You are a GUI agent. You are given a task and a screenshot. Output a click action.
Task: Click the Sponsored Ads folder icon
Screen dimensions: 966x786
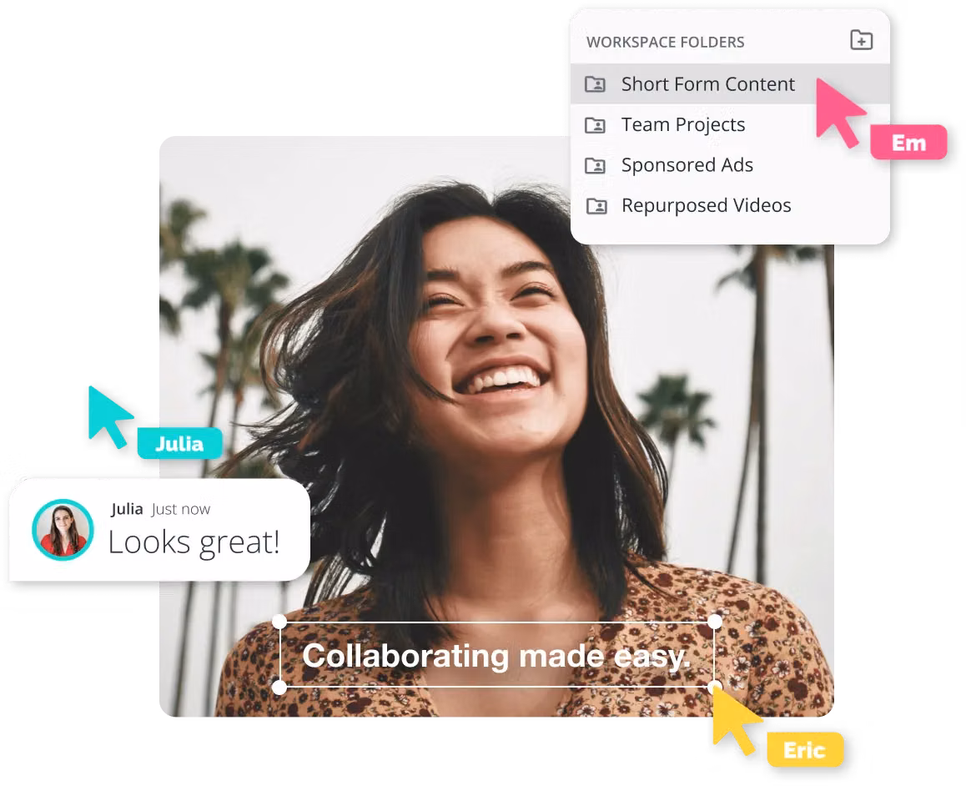pos(595,165)
